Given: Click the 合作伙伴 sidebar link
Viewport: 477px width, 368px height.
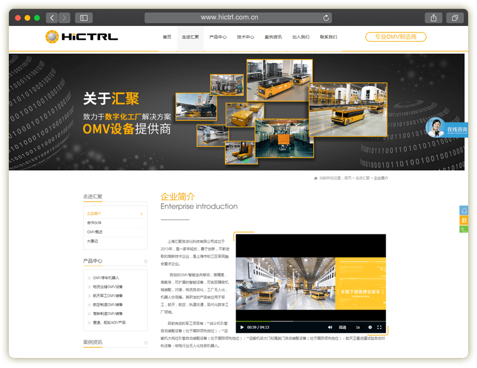Looking at the screenshot, I should (x=94, y=223).
